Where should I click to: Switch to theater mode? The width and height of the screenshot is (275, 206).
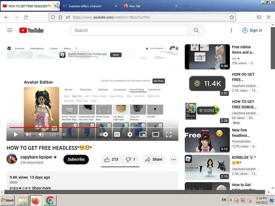[x=156, y=134]
